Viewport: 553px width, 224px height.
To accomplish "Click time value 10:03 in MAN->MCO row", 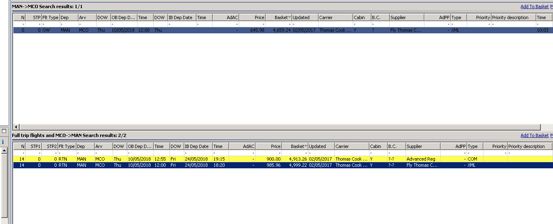I will (x=542, y=30).
